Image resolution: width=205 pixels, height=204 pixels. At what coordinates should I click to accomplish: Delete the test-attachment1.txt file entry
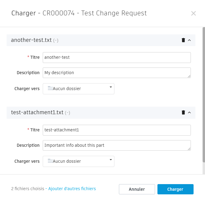point(183,112)
